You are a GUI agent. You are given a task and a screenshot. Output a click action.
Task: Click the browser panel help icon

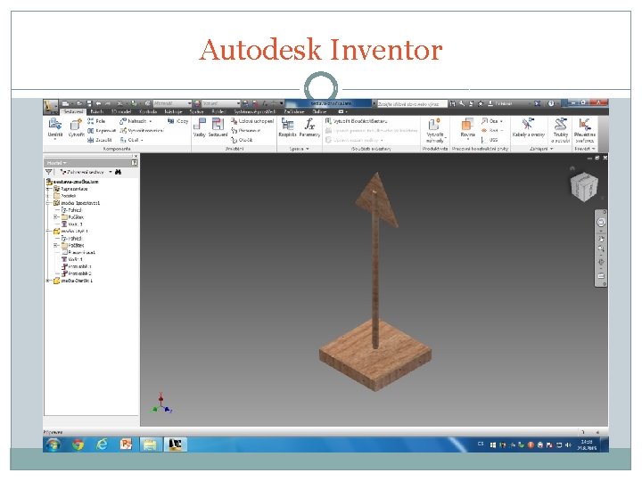(x=134, y=163)
